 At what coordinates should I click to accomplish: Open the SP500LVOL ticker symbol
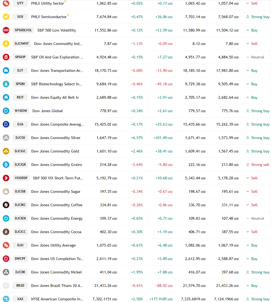tap(23, 30)
